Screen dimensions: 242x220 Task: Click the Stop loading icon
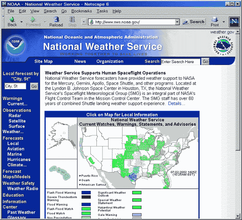(72, 19)
